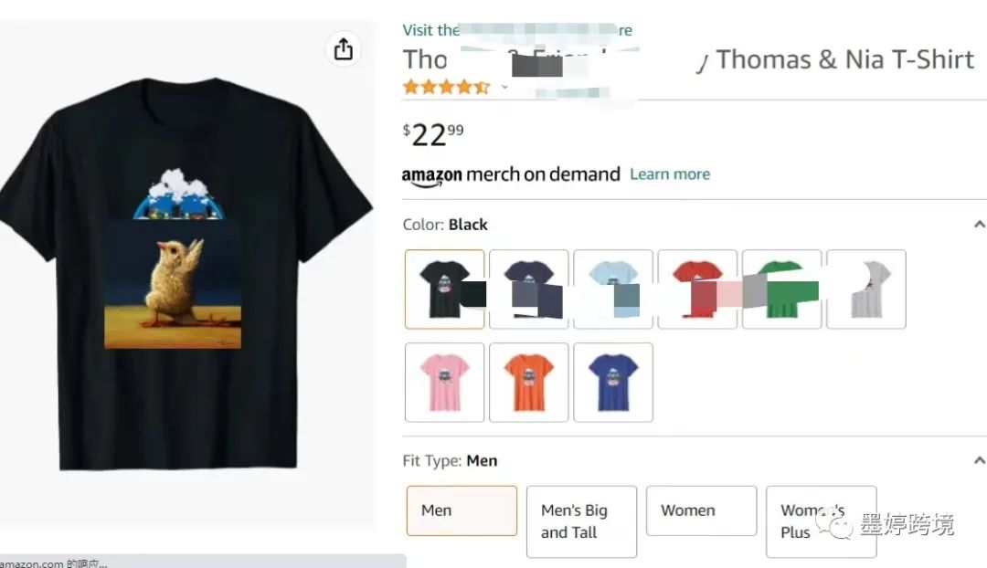Collapse the Color section chevron
This screenshot has height=568, width=987.
pos(979,225)
